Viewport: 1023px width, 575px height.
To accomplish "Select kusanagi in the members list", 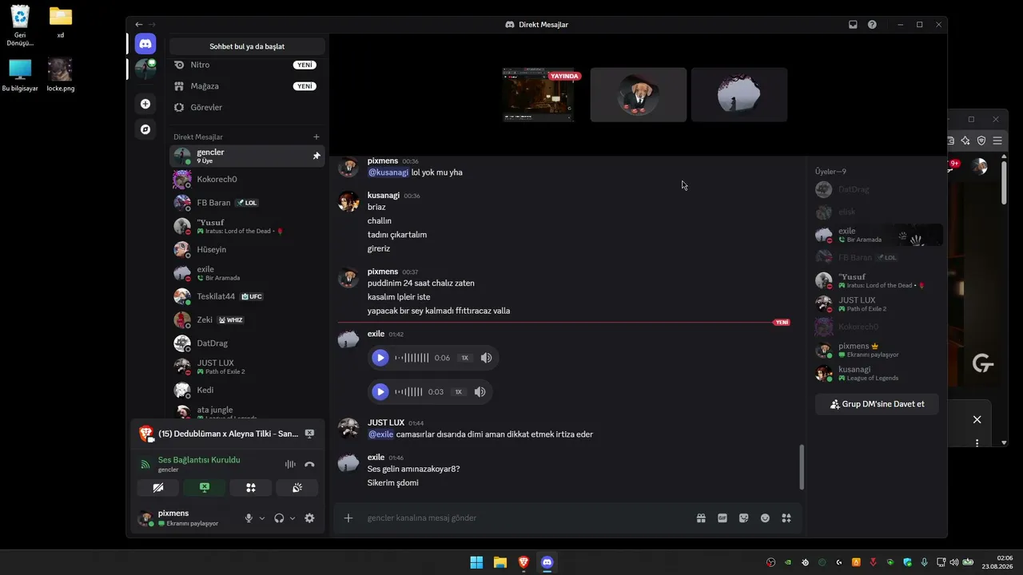I will (x=877, y=373).
